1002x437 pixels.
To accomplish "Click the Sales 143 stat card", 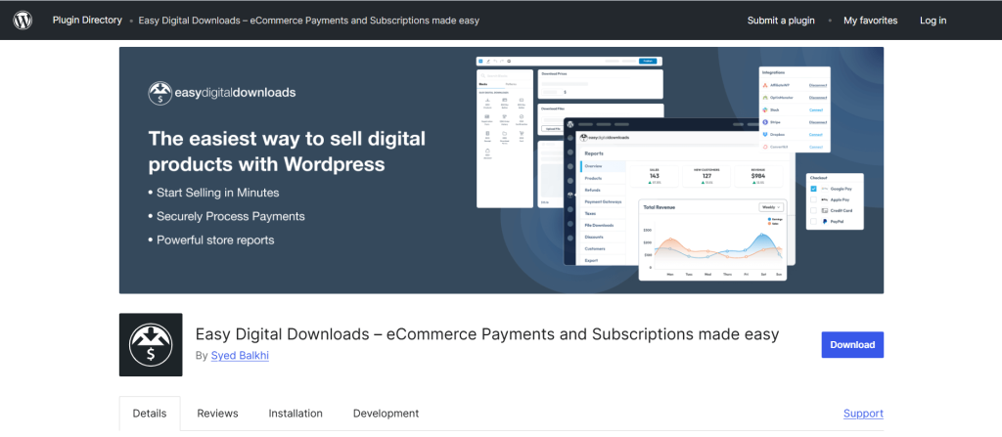I will tap(655, 176).
